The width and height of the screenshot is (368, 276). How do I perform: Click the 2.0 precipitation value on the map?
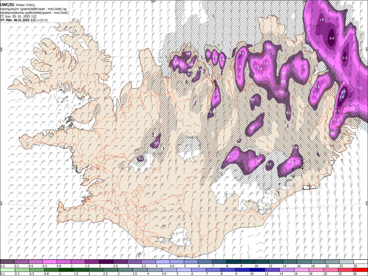pos(241,53)
